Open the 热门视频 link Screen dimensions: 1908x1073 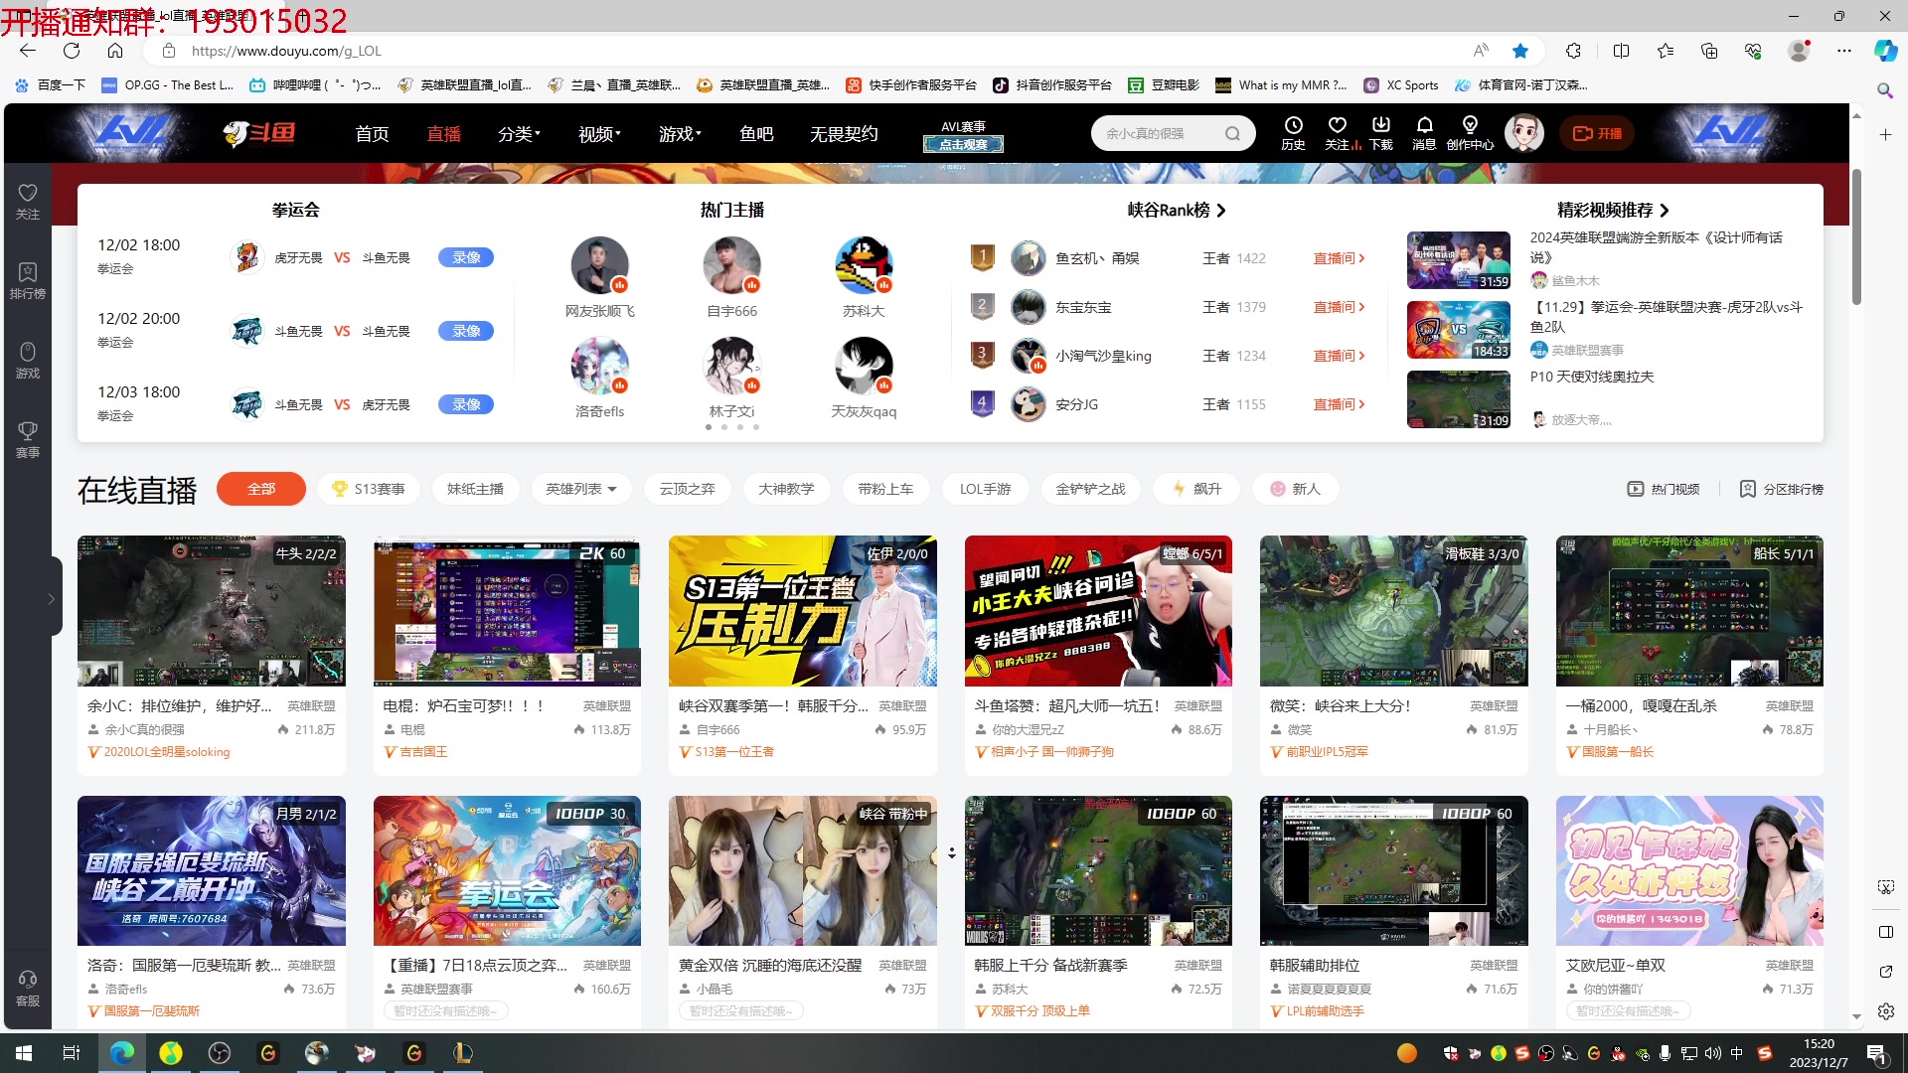(1664, 489)
